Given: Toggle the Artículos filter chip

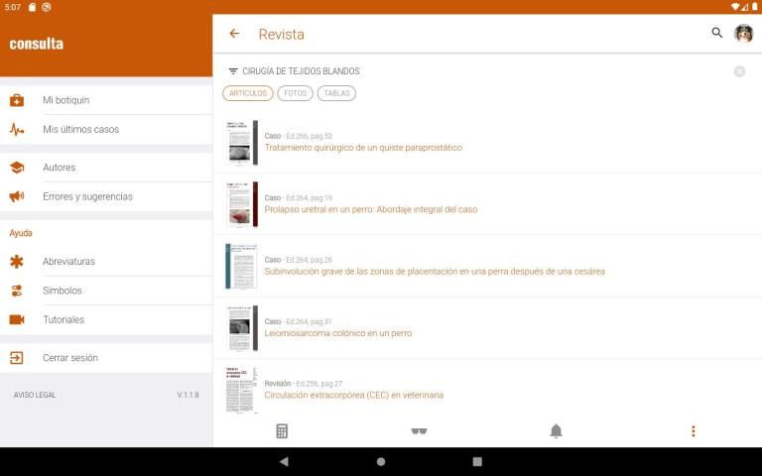Looking at the screenshot, I should tap(248, 93).
